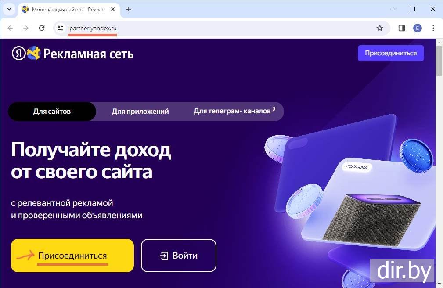Switch to the Для приложений tab
The width and height of the screenshot is (443, 288).
point(140,112)
